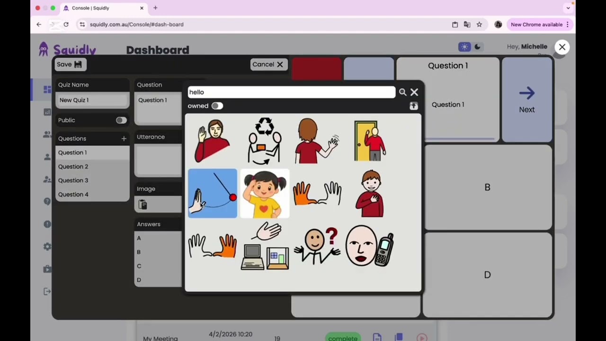Switch to dark mode moon icon
The width and height of the screenshot is (606, 341).
pyautogui.click(x=477, y=46)
